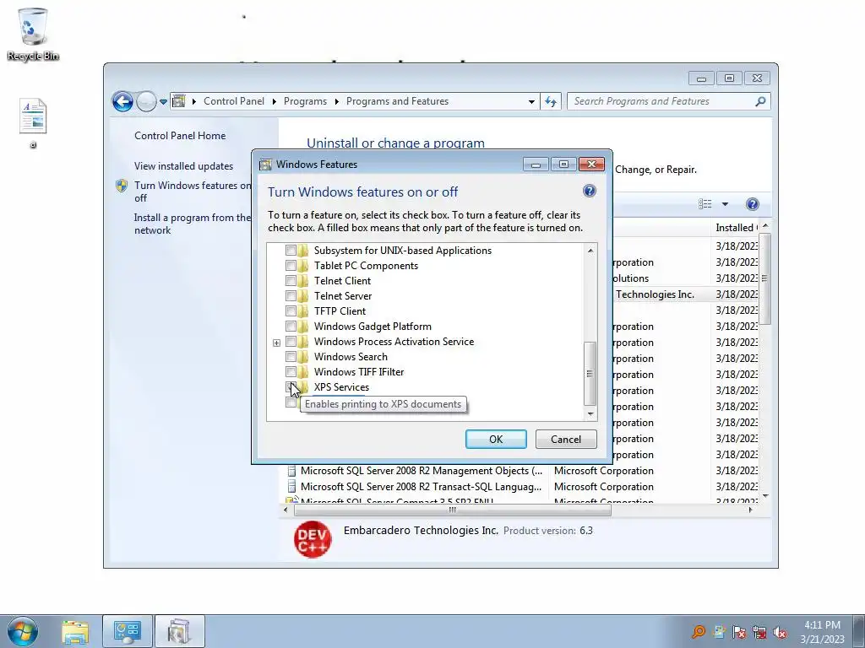The height and width of the screenshot is (648, 865).
Task: Click the features list scroll-down arrow
Action: pos(590,413)
